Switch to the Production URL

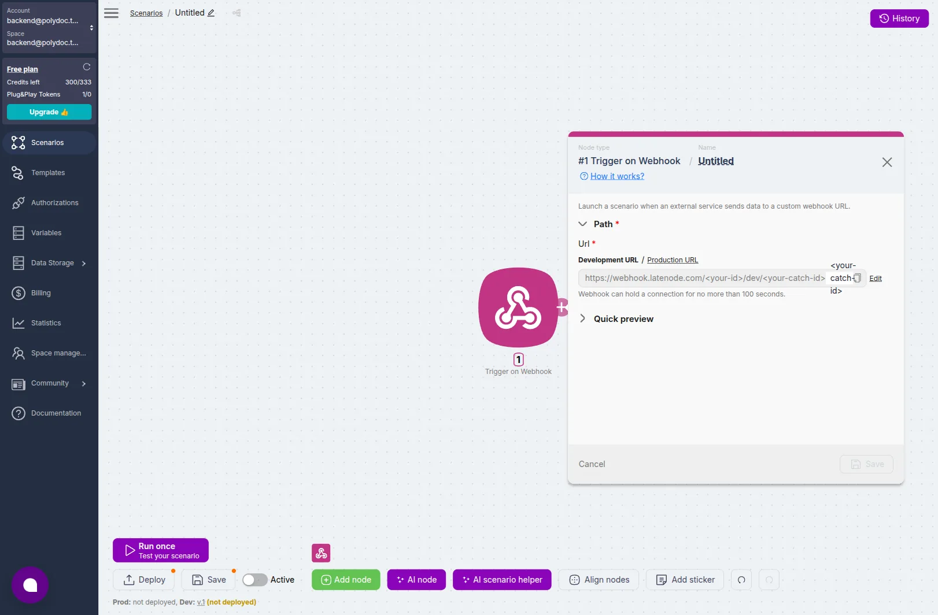(x=673, y=260)
